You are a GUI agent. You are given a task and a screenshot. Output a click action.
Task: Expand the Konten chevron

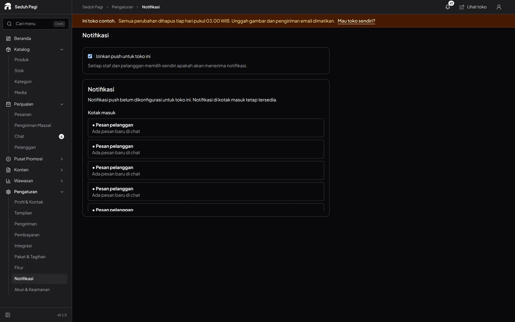pos(62,170)
